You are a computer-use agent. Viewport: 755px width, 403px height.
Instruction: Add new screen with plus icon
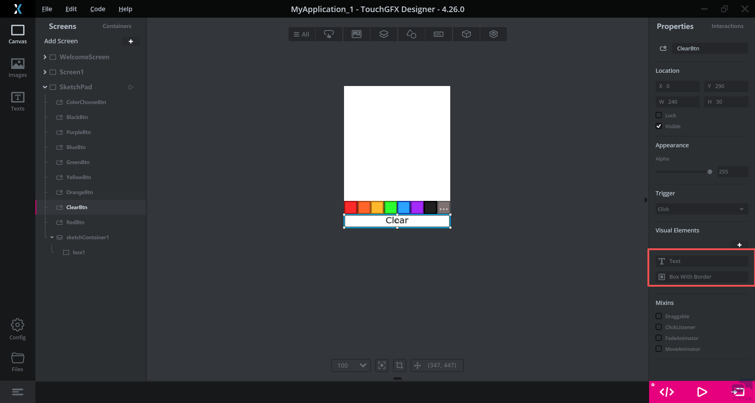131,41
